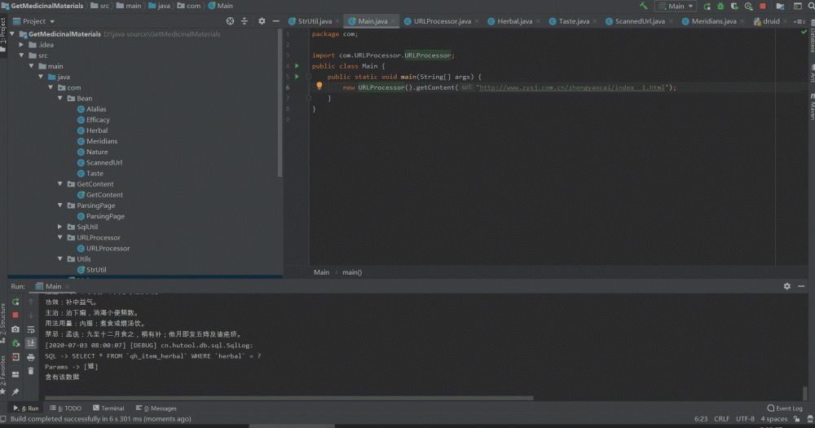Click the trash icon to clear console

coord(30,370)
